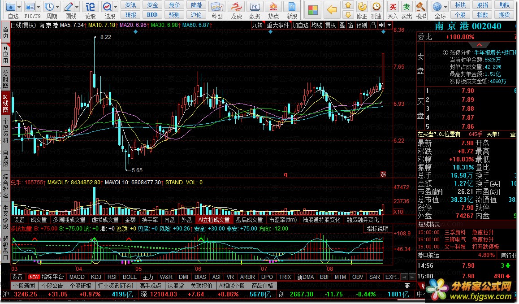Click the four-color grid layout icon

(x=312, y=9)
